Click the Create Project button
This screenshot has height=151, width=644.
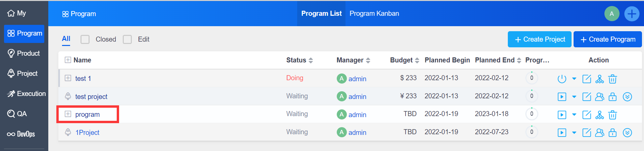539,39
